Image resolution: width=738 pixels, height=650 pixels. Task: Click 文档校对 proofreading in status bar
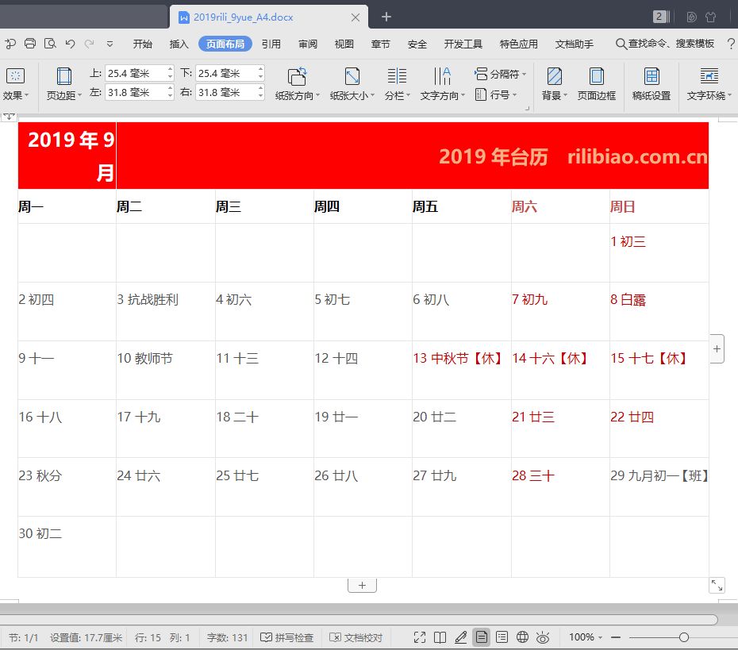[x=356, y=637]
